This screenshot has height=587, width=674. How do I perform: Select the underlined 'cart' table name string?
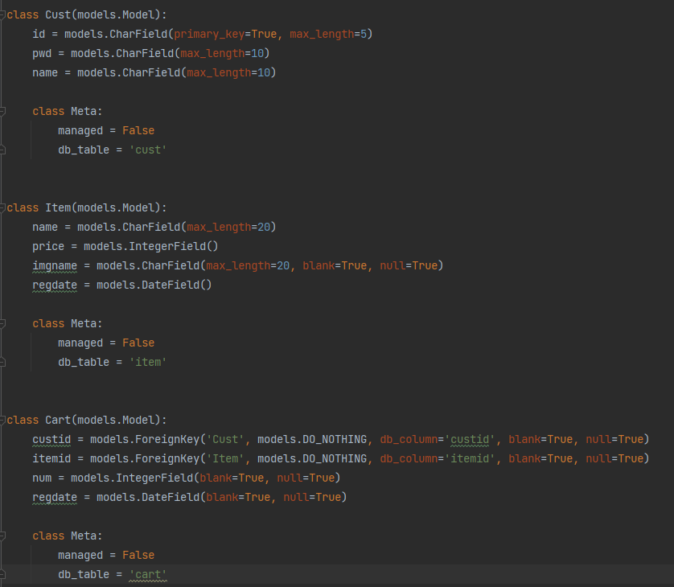[x=148, y=575]
